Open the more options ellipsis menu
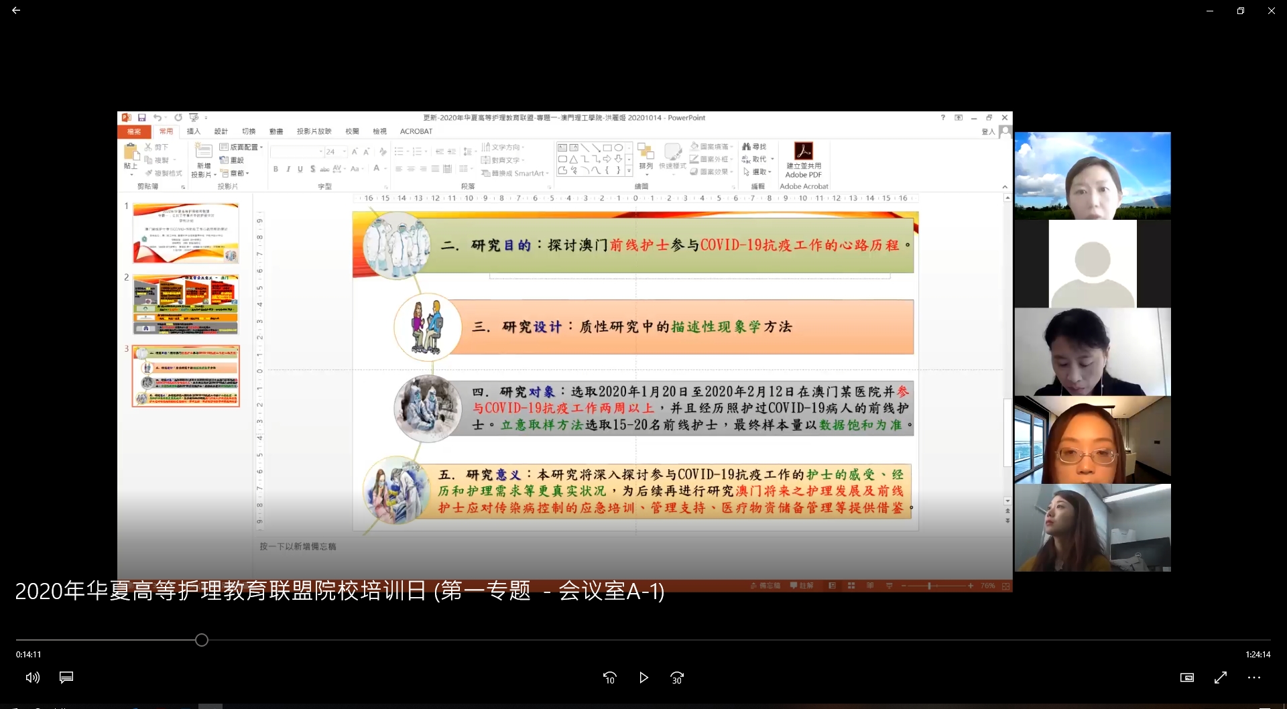Image resolution: width=1287 pixels, height=709 pixels. point(1254,678)
